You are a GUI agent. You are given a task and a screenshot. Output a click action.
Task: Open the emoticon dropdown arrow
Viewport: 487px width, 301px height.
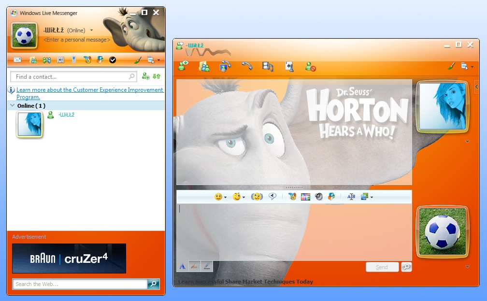[226, 197]
